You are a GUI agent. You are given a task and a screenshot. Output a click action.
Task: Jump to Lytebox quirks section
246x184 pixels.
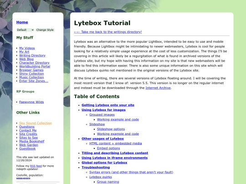tap(101, 177)
